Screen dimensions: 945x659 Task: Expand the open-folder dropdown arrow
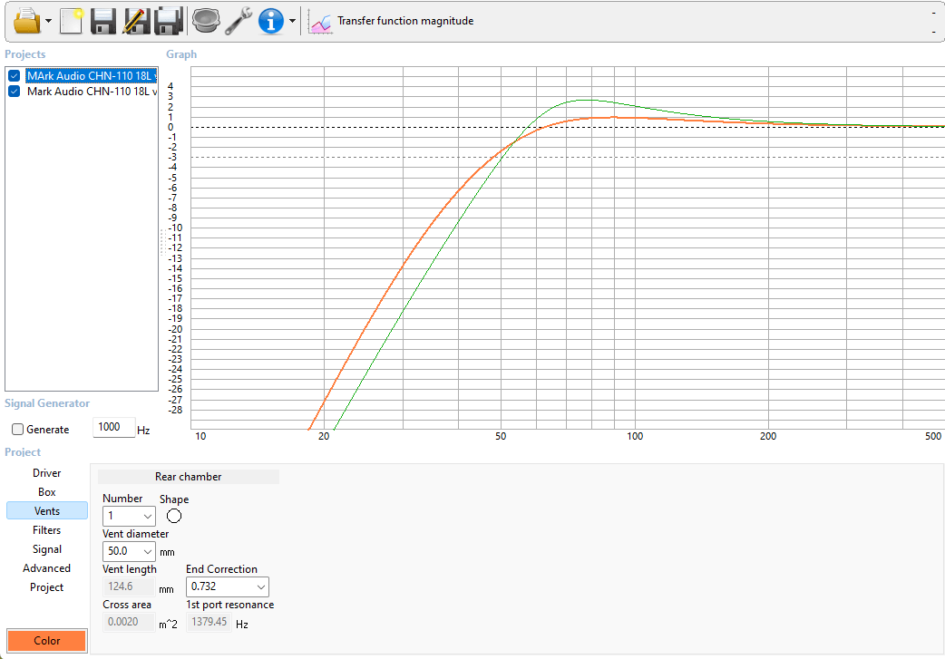[49, 21]
